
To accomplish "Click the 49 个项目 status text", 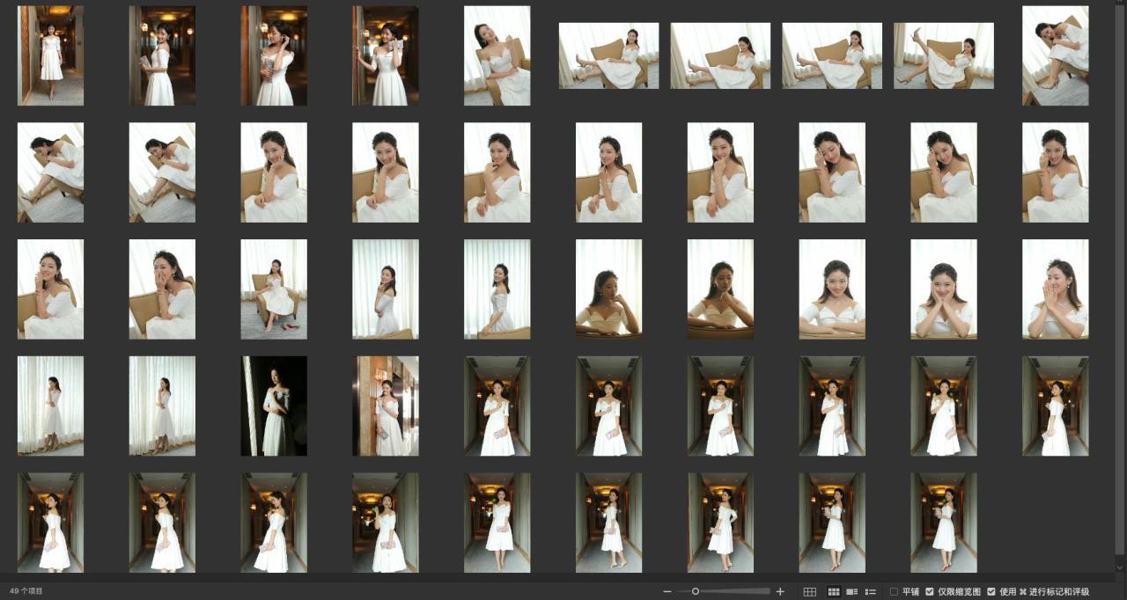I will click(x=26, y=591).
